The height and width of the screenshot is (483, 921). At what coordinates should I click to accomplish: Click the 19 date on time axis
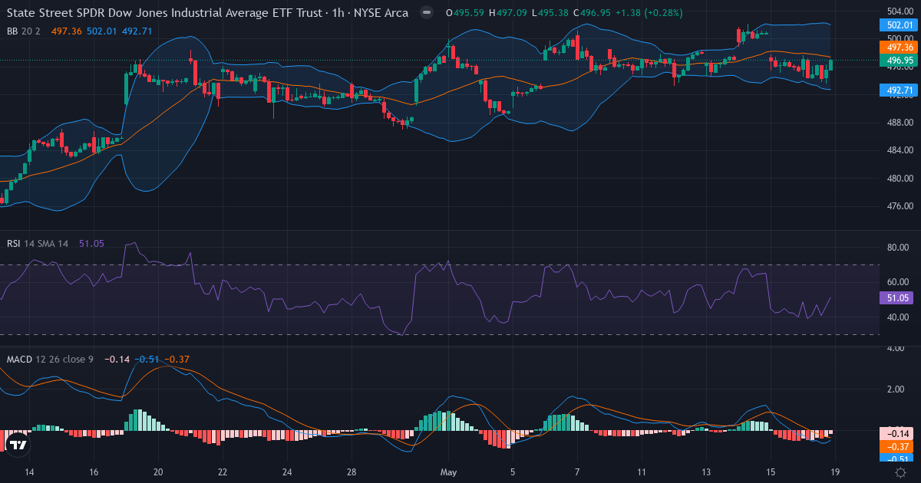835,473
